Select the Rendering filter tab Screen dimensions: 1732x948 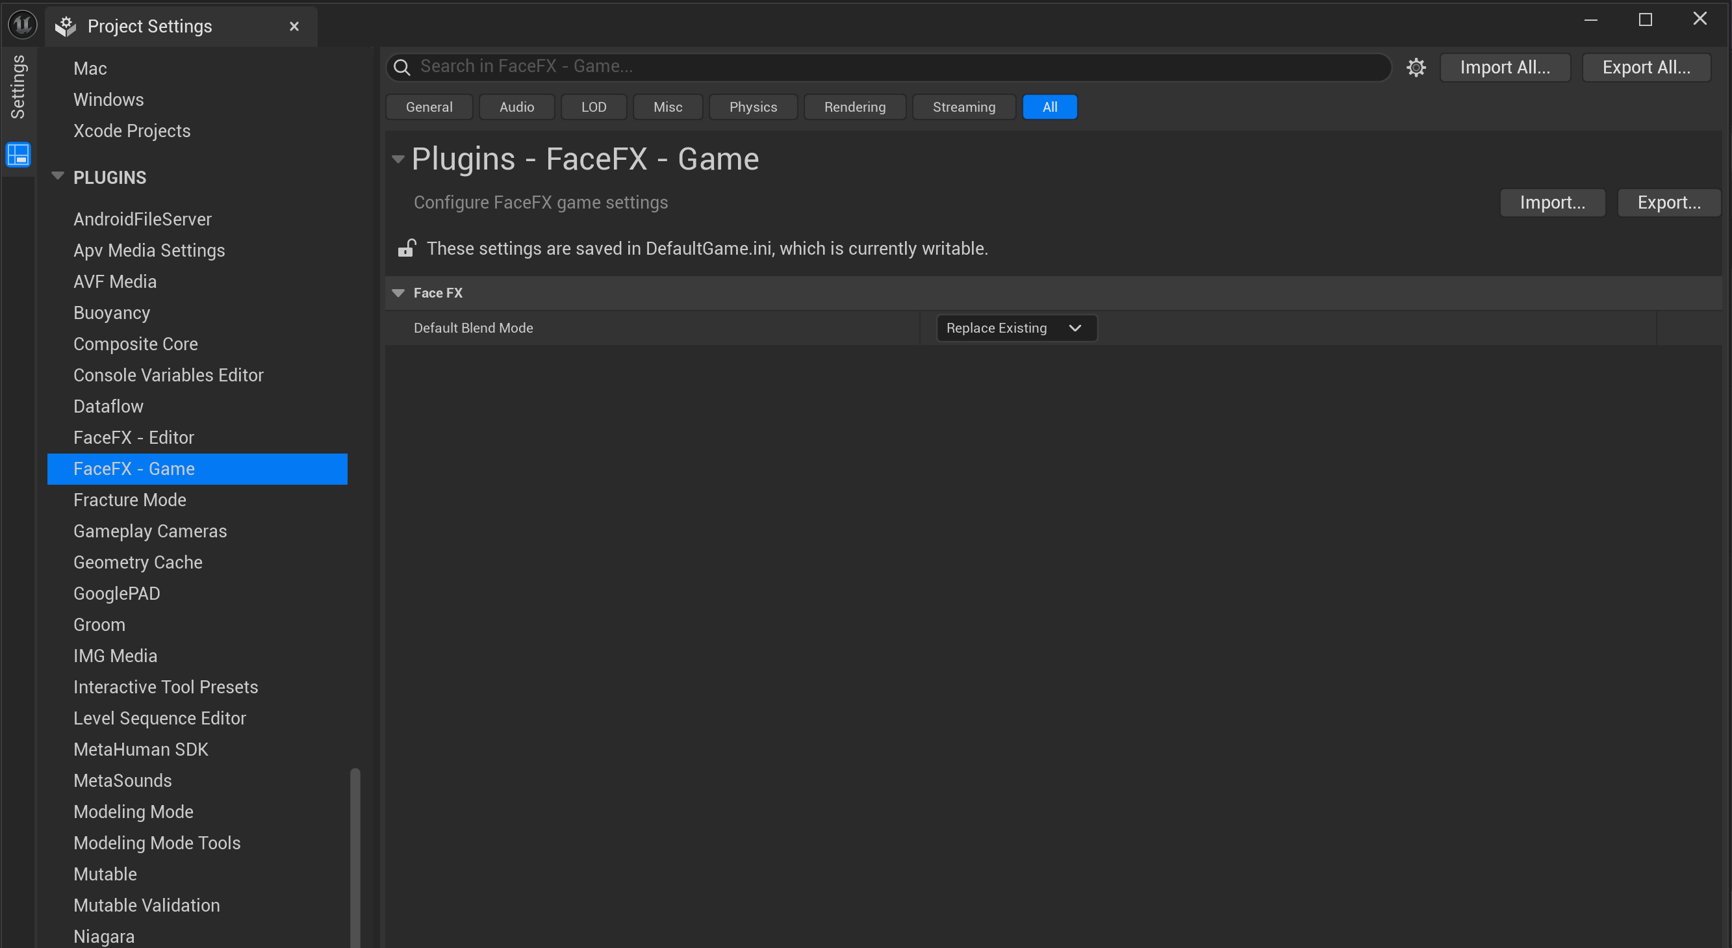coord(854,107)
